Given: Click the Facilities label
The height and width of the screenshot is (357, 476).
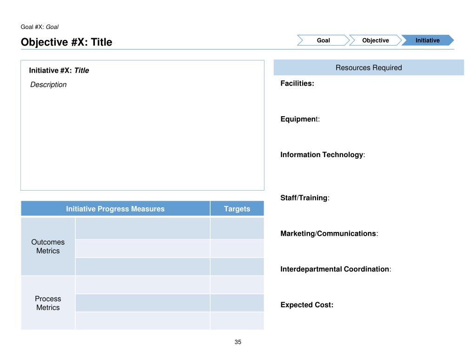Looking at the screenshot, I should click(297, 84).
